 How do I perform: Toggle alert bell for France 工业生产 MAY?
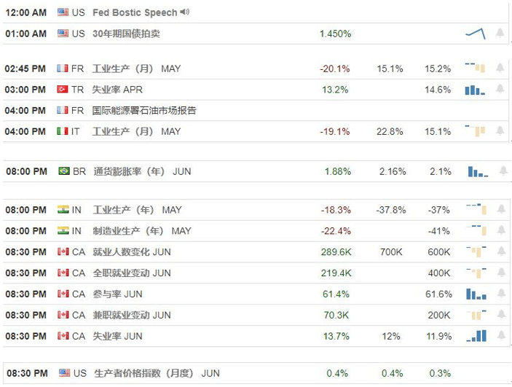[500, 68]
